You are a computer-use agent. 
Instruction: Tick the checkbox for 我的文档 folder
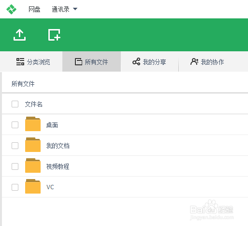(15, 146)
